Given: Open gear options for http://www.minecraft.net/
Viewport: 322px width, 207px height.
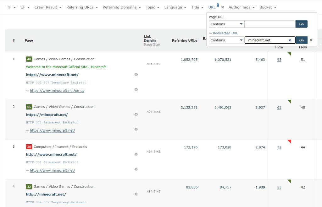Looking at the screenshot, I should 136,154.
